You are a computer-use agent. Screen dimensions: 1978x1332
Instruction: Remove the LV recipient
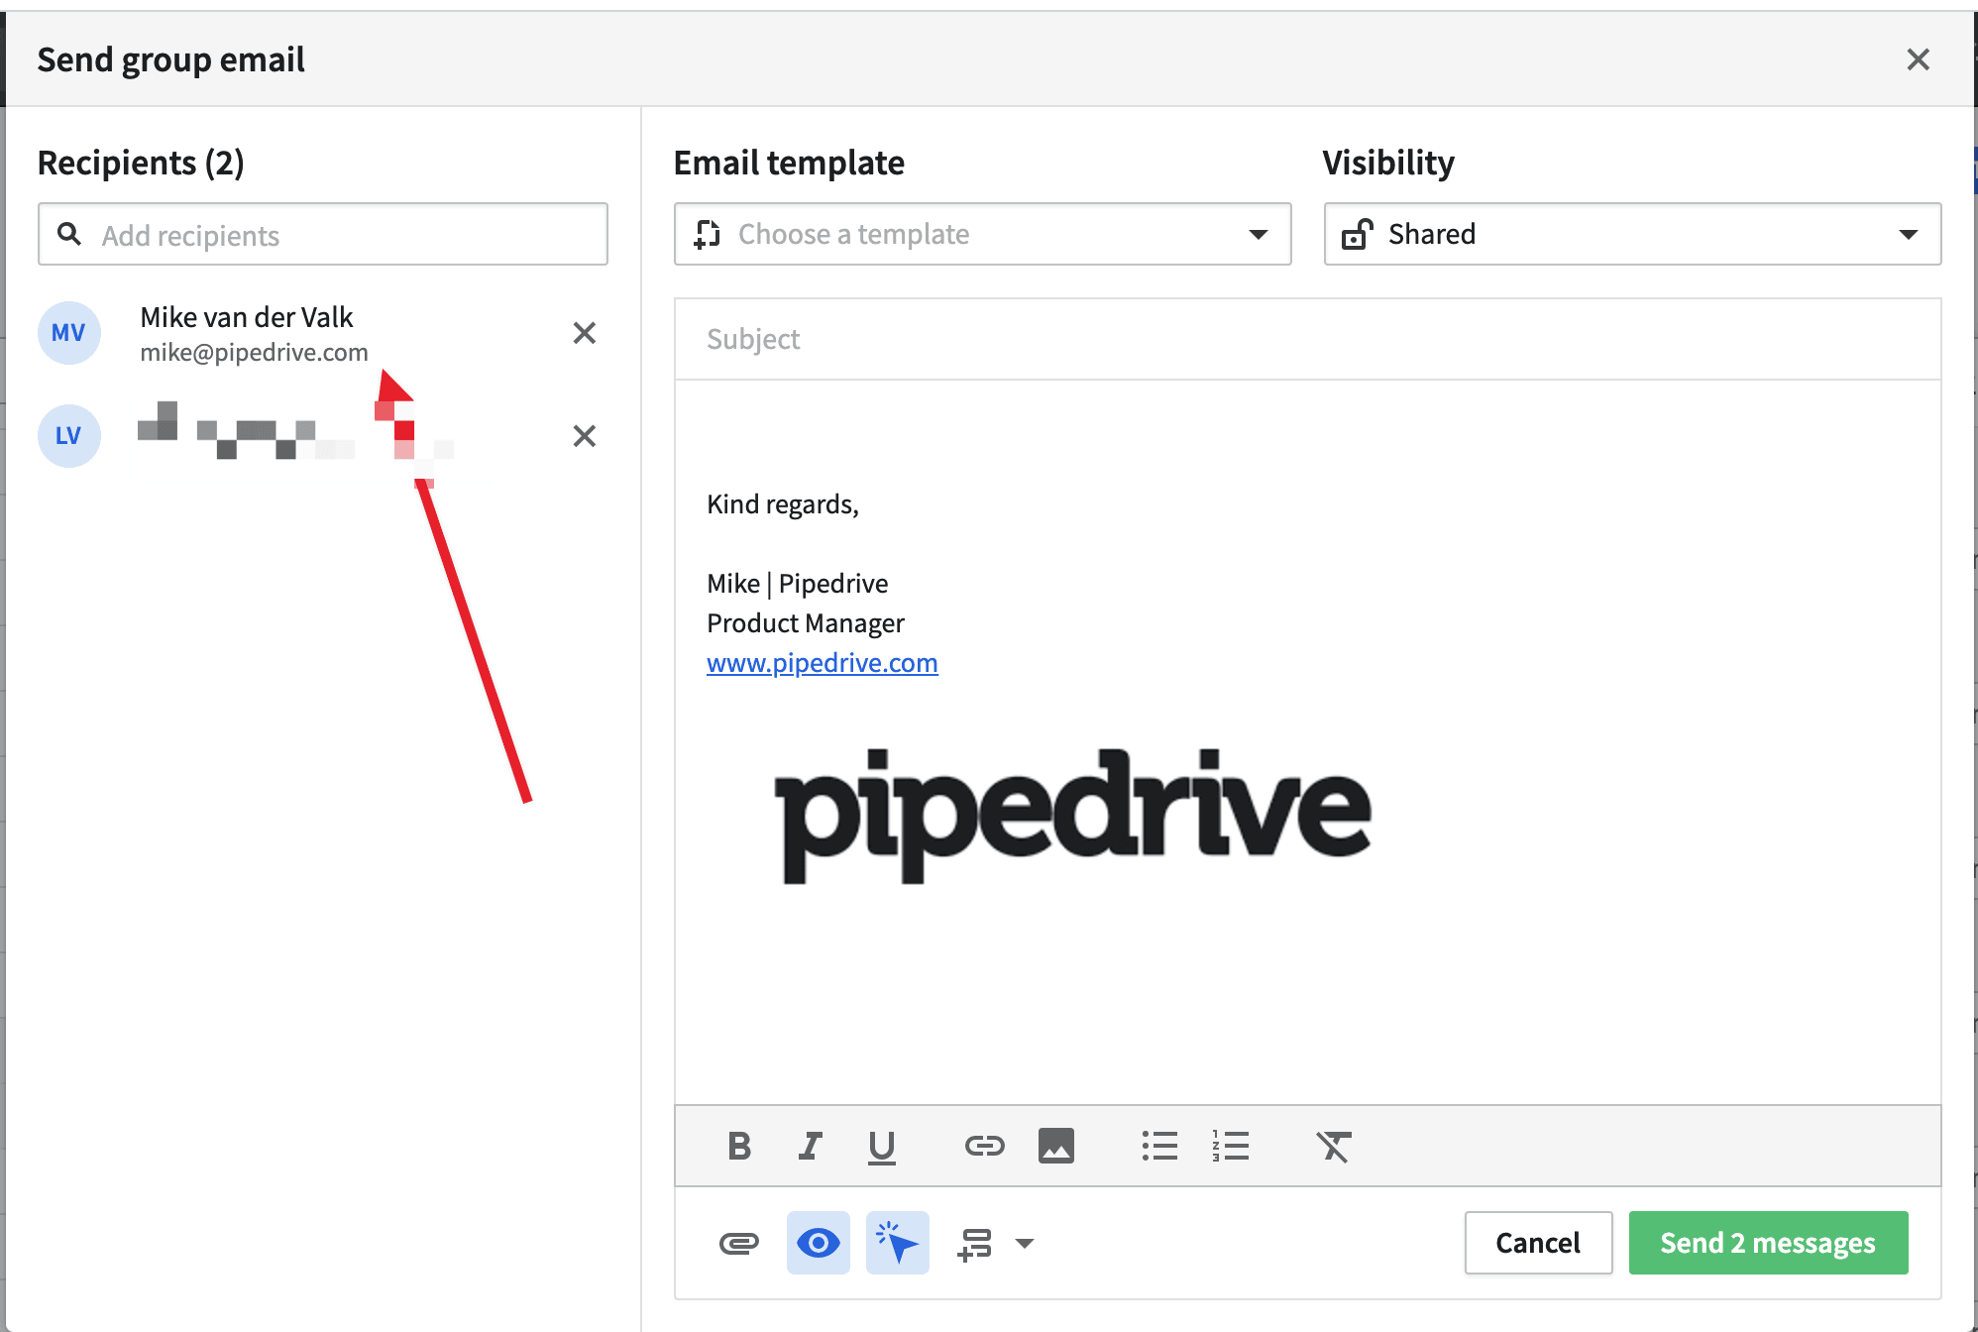[585, 436]
